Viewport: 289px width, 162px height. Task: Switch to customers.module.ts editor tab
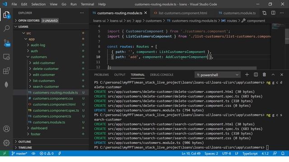(x=238, y=13)
